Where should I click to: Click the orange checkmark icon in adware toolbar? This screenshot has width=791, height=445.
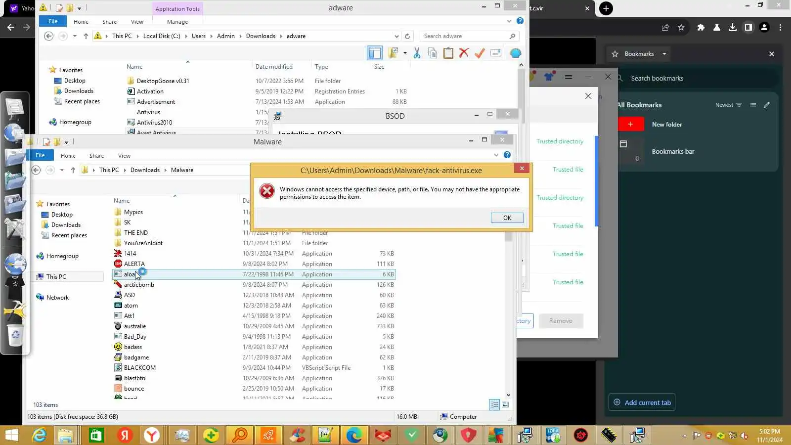click(x=480, y=53)
